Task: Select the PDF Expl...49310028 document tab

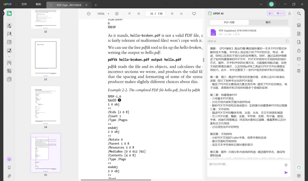Action: (x=69, y=5)
